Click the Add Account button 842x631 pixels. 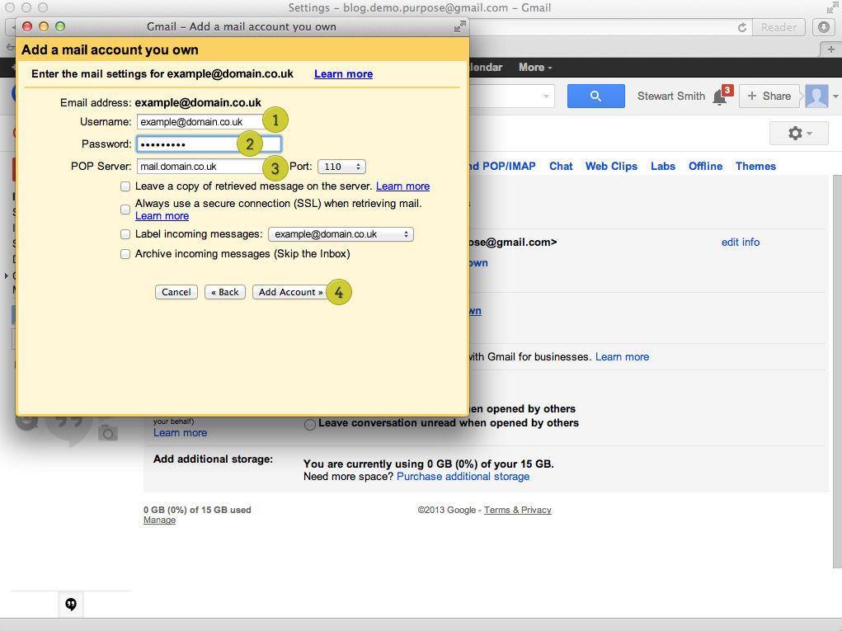(x=290, y=292)
